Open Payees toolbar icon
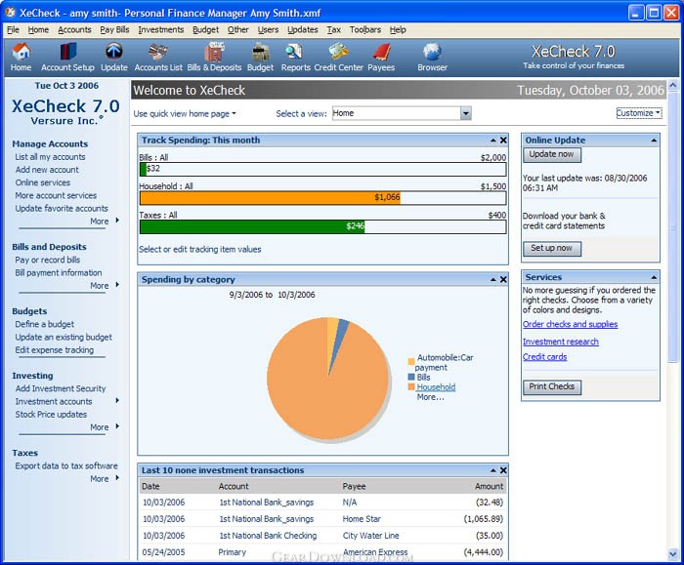The width and height of the screenshot is (684, 565). coord(381,57)
